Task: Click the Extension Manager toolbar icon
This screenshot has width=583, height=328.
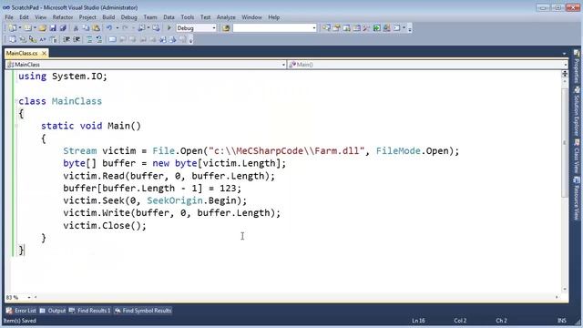Action: coord(386,28)
